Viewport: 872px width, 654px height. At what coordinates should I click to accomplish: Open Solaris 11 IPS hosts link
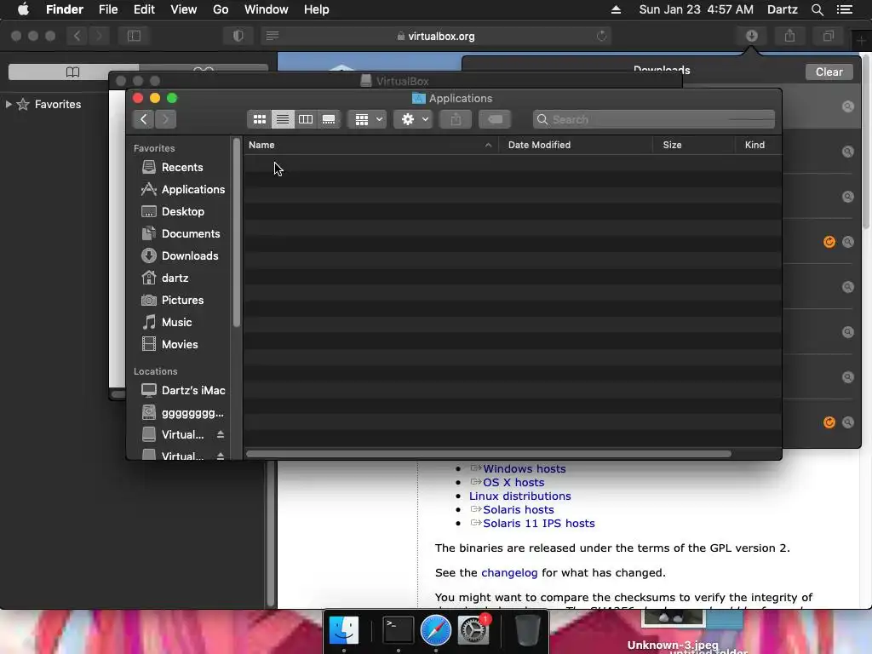pos(539,524)
